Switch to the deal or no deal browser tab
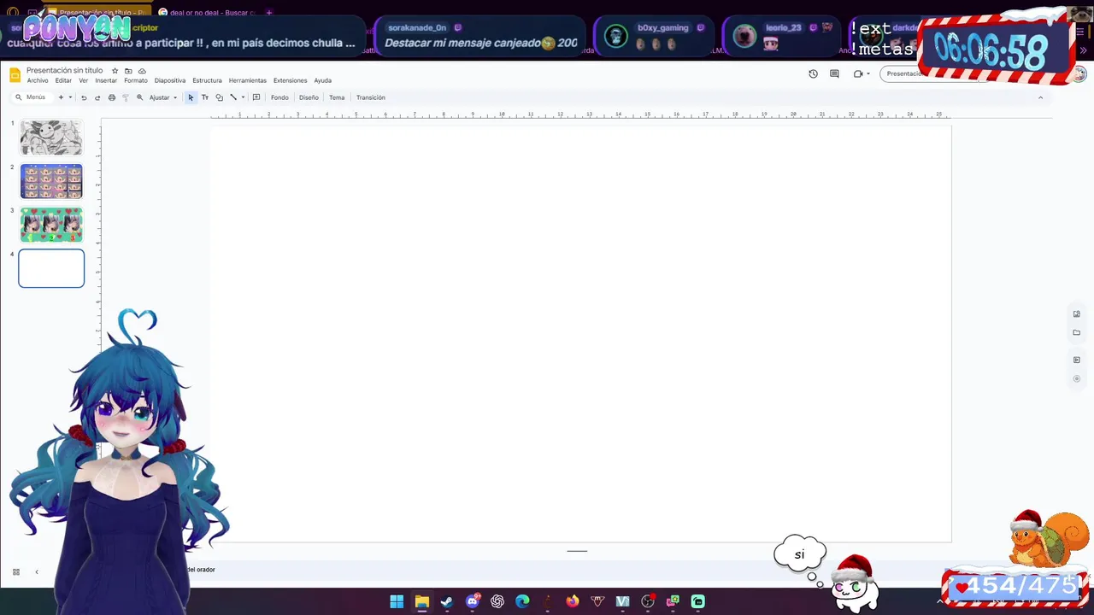This screenshot has height=615, width=1094. (x=209, y=13)
